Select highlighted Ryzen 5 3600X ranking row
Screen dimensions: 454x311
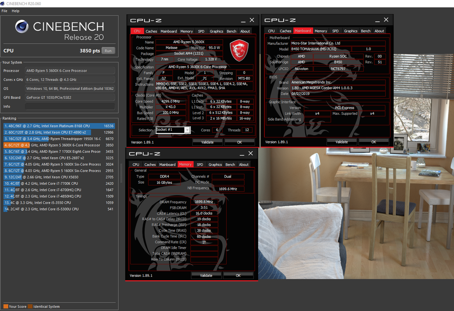(59, 145)
